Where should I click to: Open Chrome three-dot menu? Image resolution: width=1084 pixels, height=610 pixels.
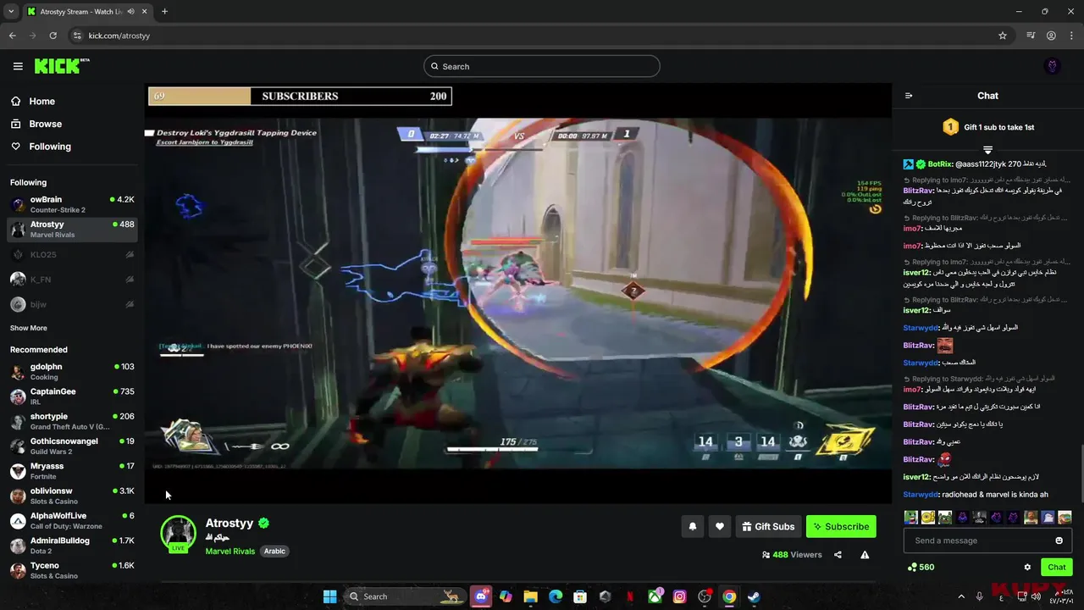pyautogui.click(x=1071, y=36)
